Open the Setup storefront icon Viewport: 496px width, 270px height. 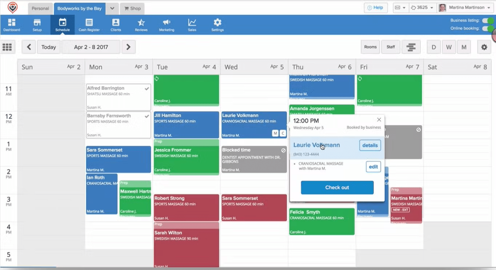point(37,24)
